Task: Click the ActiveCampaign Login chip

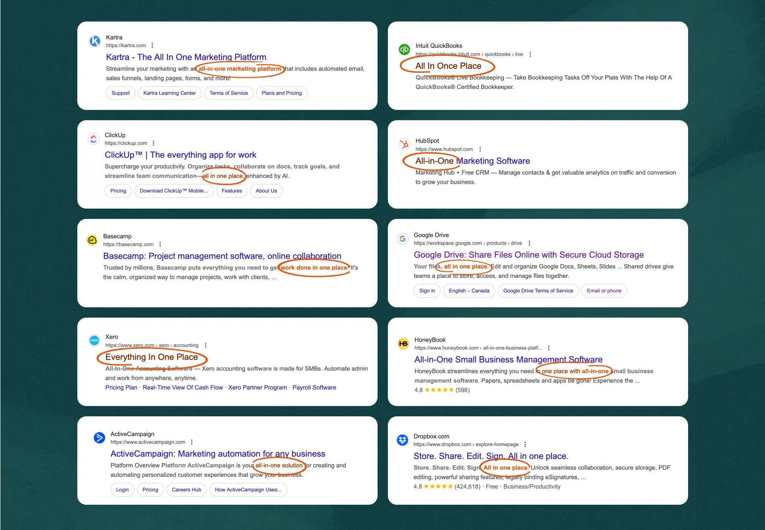Action: 122,490
